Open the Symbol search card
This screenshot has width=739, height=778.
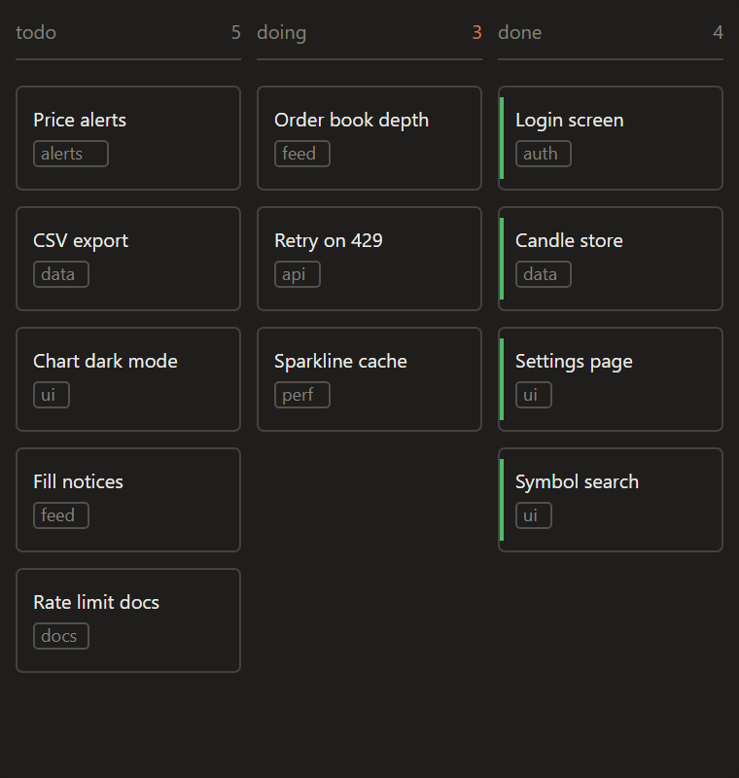tap(611, 500)
